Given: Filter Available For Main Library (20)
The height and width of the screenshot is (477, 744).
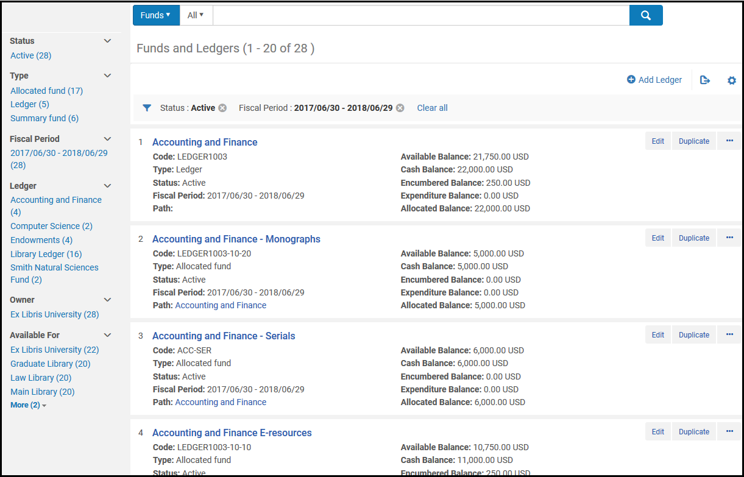Looking at the screenshot, I should point(42,392).
